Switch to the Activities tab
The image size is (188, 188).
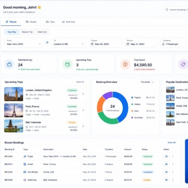68,22
